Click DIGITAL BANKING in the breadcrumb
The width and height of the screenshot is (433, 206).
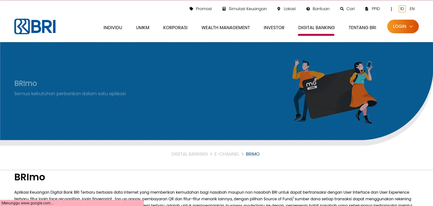click(190, 154)
